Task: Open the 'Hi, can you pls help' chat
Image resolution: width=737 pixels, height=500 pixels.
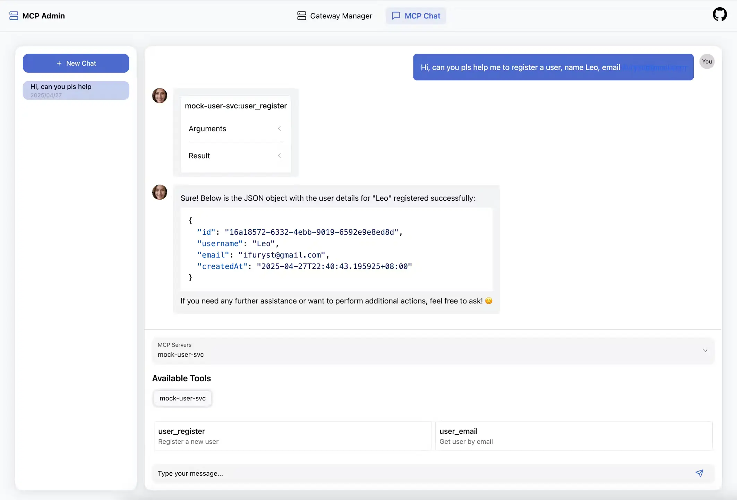Action: (x=76, y=90)
